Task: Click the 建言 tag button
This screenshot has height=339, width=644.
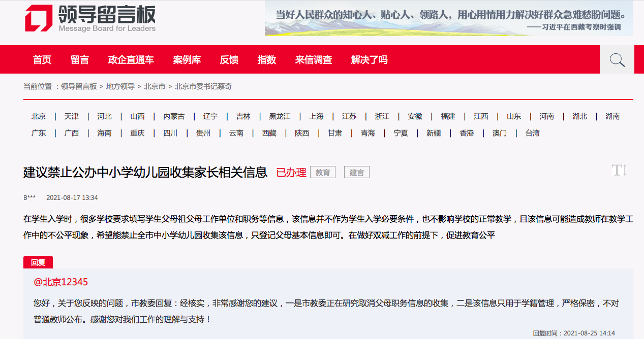Action: pos(356,172)
